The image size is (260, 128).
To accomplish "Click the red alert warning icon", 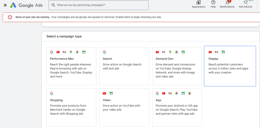I will pos(10,17).
